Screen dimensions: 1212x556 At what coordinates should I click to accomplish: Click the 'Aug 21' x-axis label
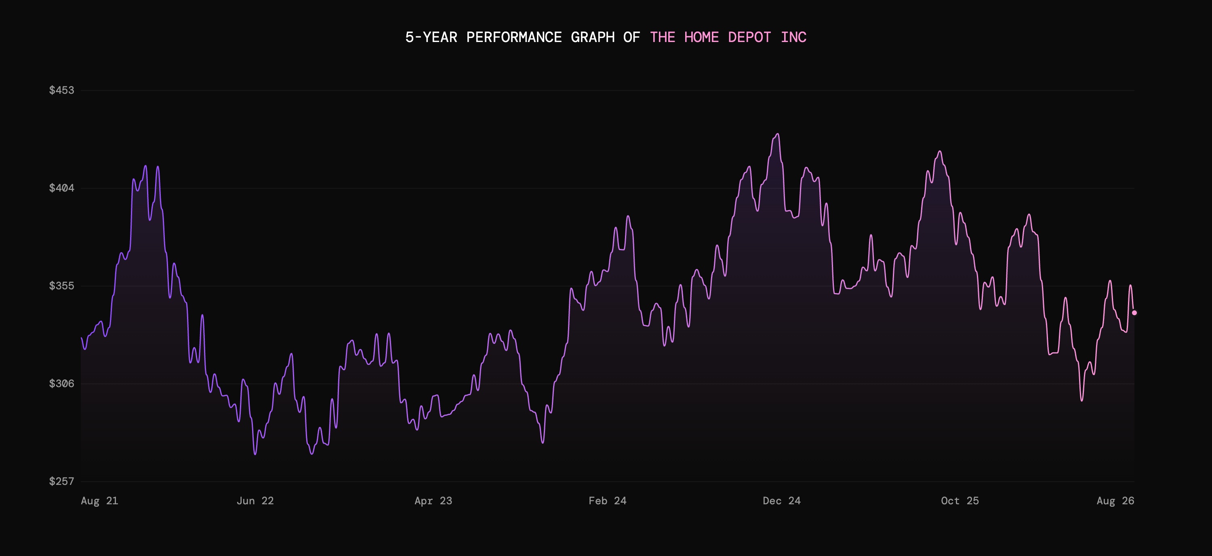pos(99,501)
